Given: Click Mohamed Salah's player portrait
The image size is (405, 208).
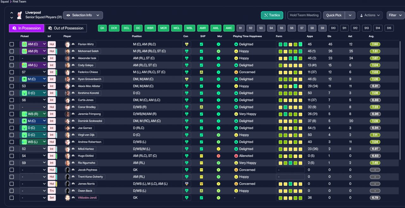Looking at the screenshot, I should (67, 51).
